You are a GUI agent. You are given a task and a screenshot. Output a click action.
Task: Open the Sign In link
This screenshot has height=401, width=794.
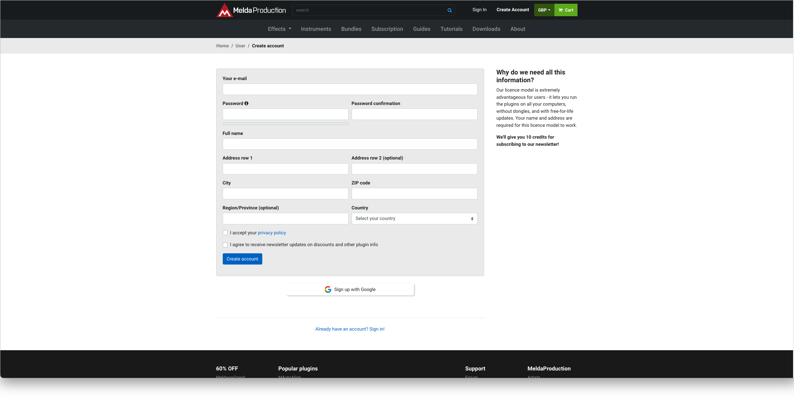point(479,10)
